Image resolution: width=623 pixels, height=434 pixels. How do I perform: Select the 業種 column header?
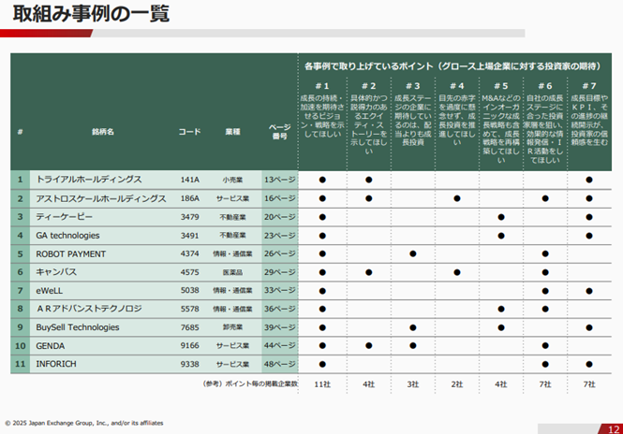(232, 132)
